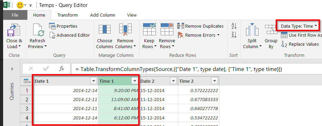This screenshot has width=322, height=126.
Task: Select row number 1 header
Action: pos(27,90)
